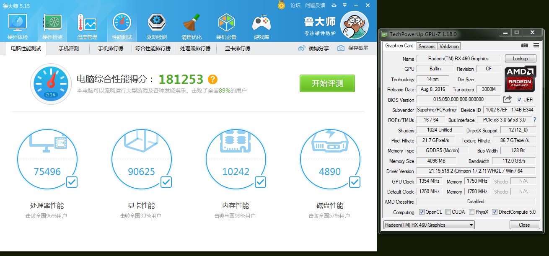The width and height of the screenshot is (549, 256).
Task: Uncheck the CUDA checkbox in GPU-Z
Action: (x=447, y=212)
